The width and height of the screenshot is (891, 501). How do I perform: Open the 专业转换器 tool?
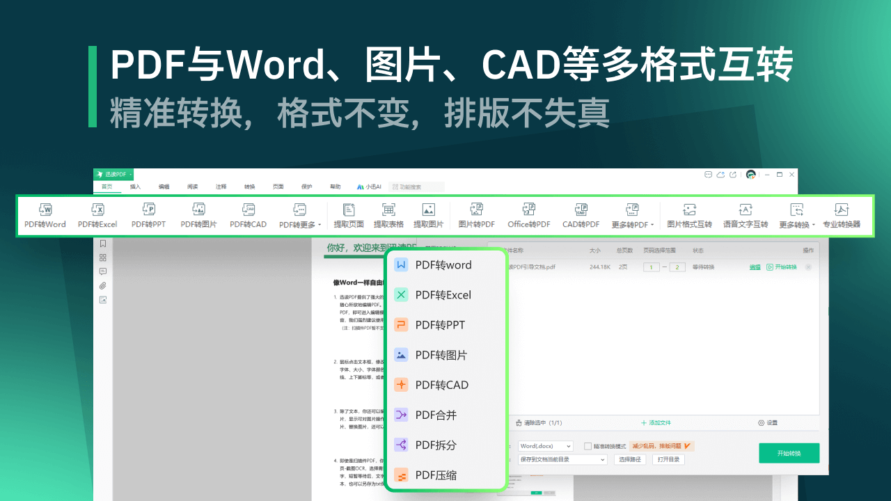pos(842,216)
